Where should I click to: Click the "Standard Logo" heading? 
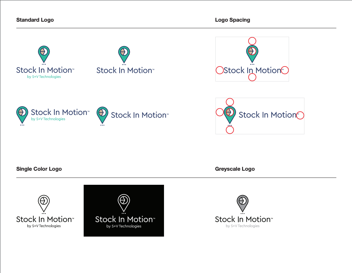tap(35, 20)
